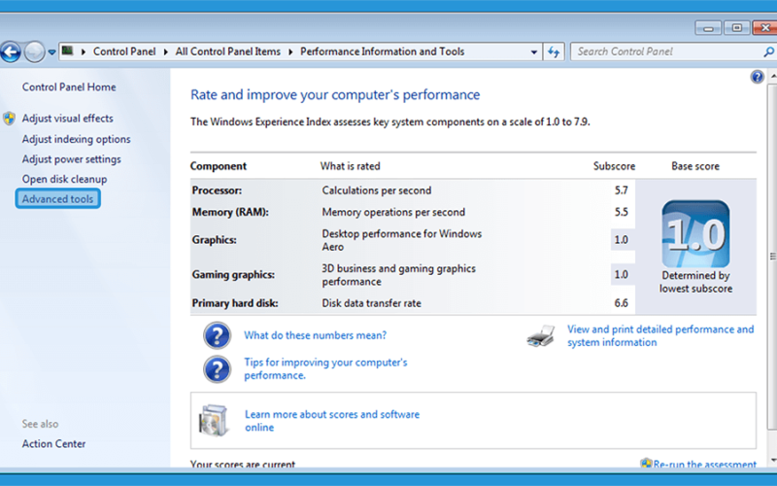
Task: Click the shield icon beside Adjust visual effects
Action: point(9,119)
